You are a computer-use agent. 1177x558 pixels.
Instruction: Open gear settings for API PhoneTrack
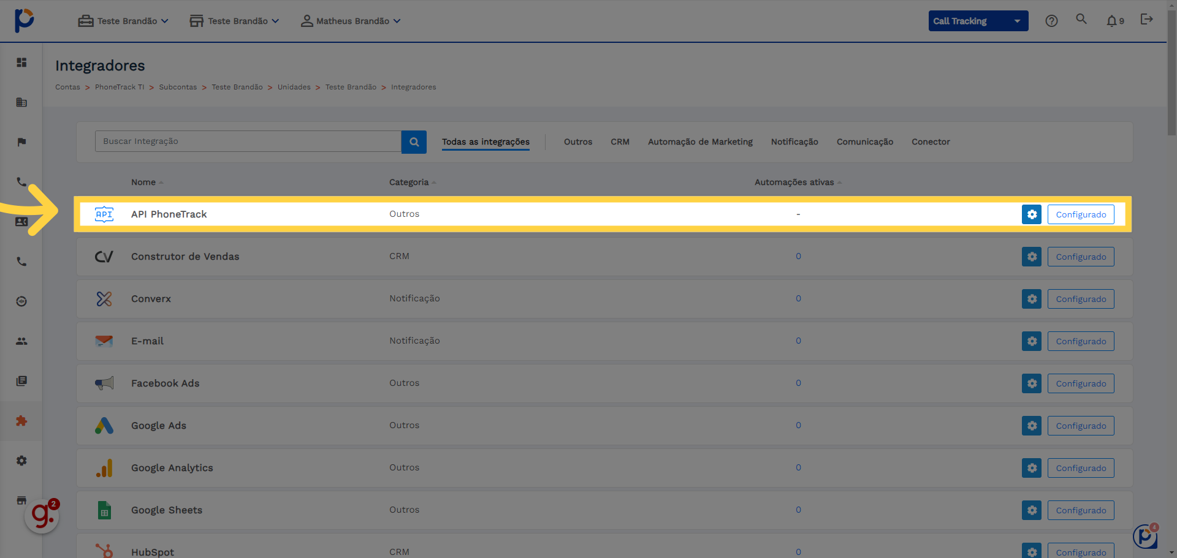point(1032,214)
